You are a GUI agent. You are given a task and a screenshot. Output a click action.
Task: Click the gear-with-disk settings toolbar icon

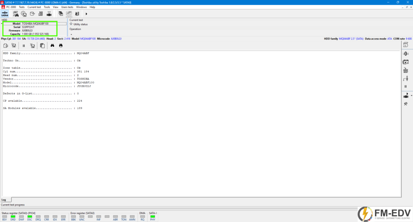pyautogui.click(x=24, y=14)
